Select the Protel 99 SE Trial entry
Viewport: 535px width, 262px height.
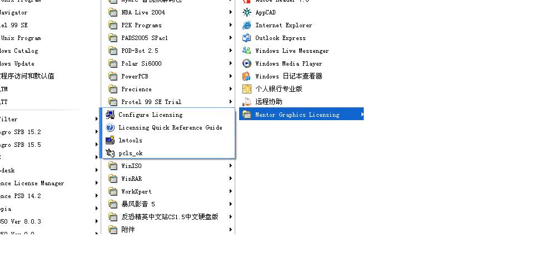pyautogui.click(x=169, y=102)
